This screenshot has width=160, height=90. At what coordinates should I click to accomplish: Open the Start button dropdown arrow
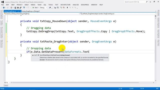pos(38,8)
